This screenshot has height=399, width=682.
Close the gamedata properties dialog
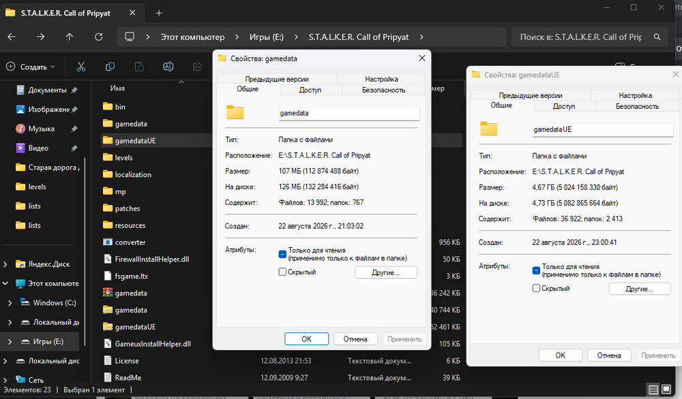coord(422,58)
